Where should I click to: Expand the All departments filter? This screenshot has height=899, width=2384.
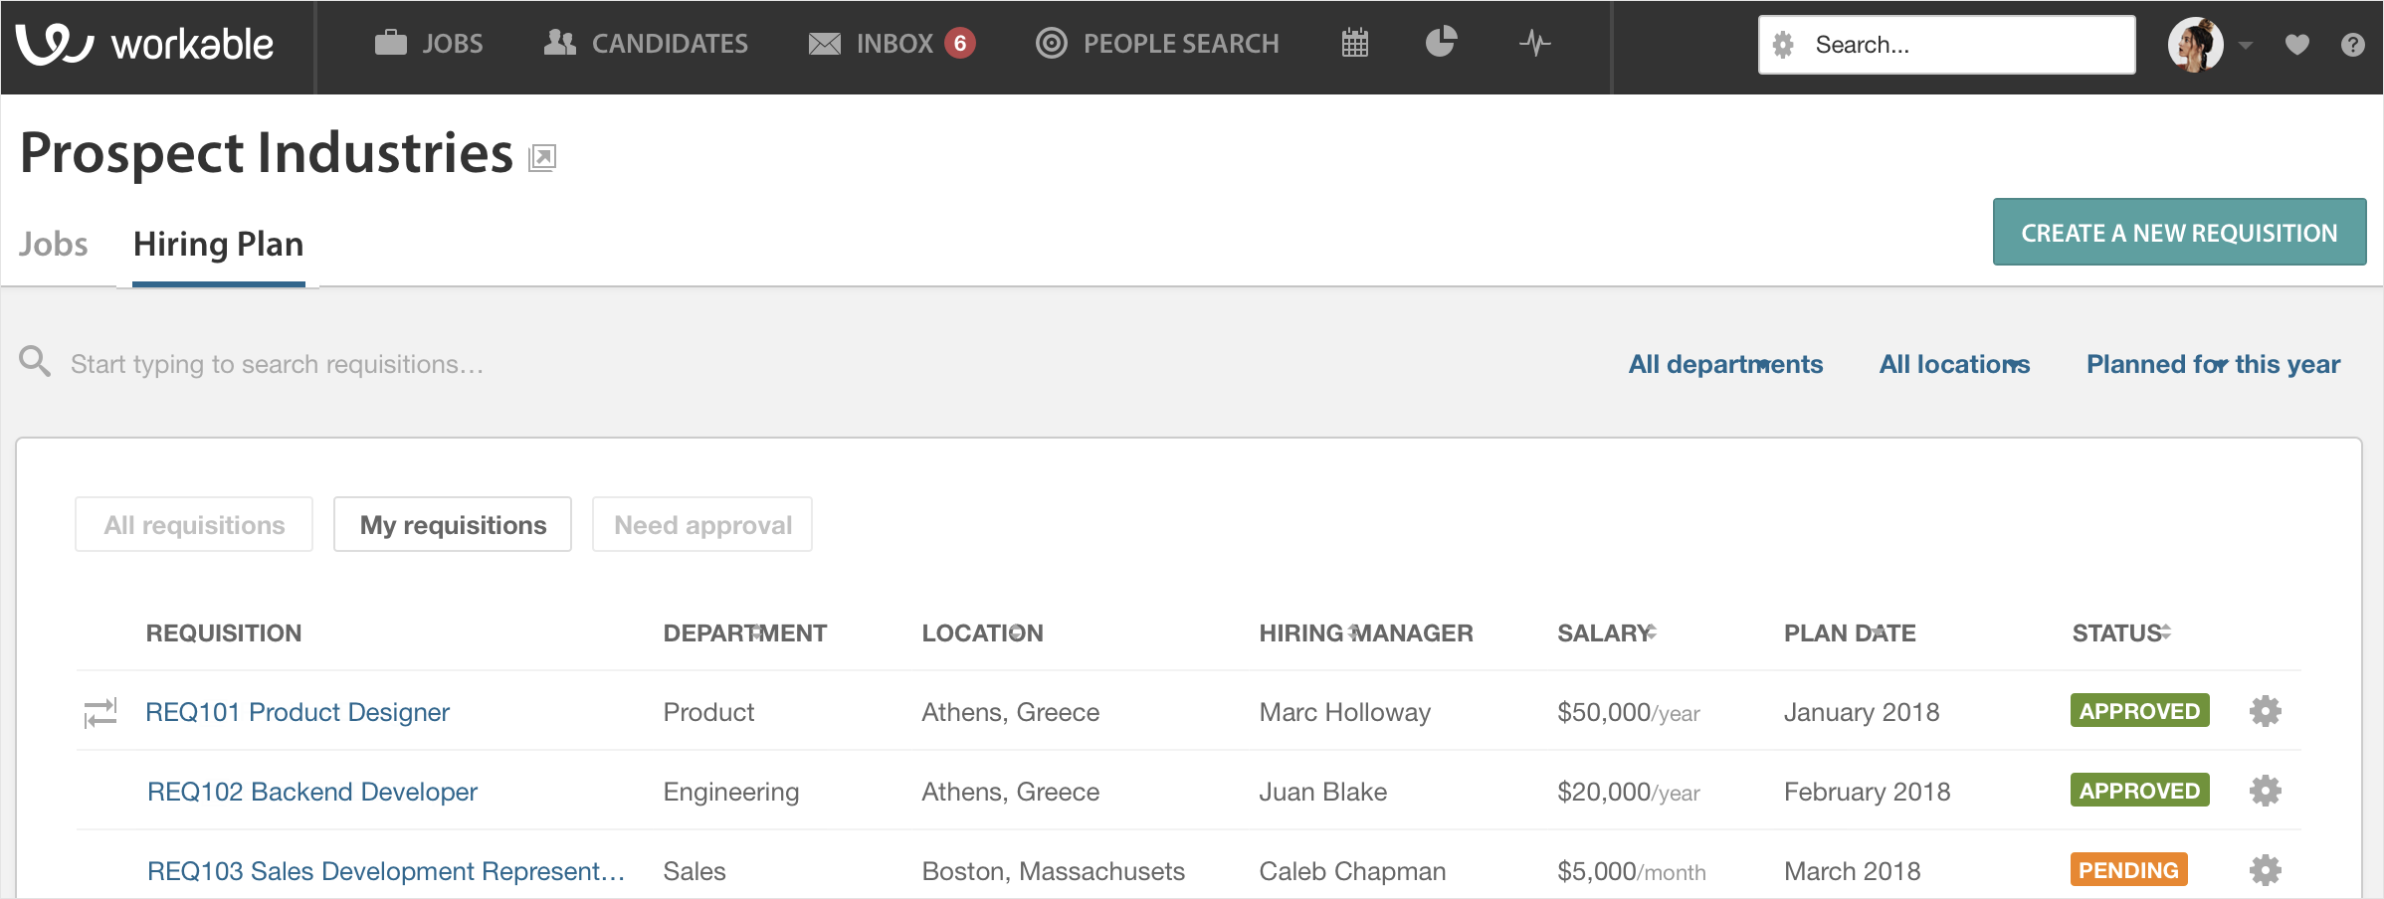coord(1725,364)
